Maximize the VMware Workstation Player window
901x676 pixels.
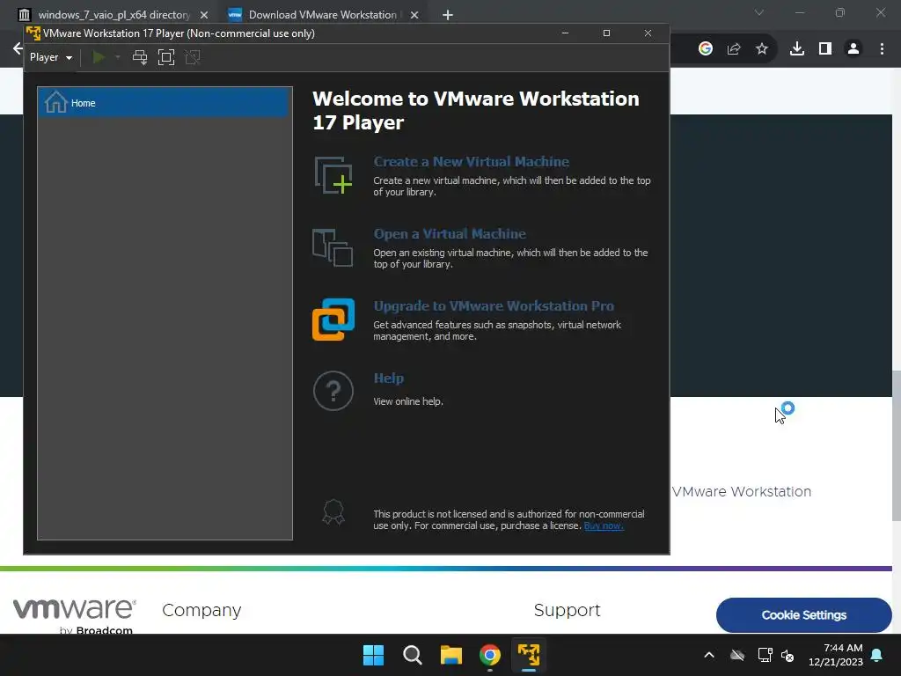click(x=606, y=33)
